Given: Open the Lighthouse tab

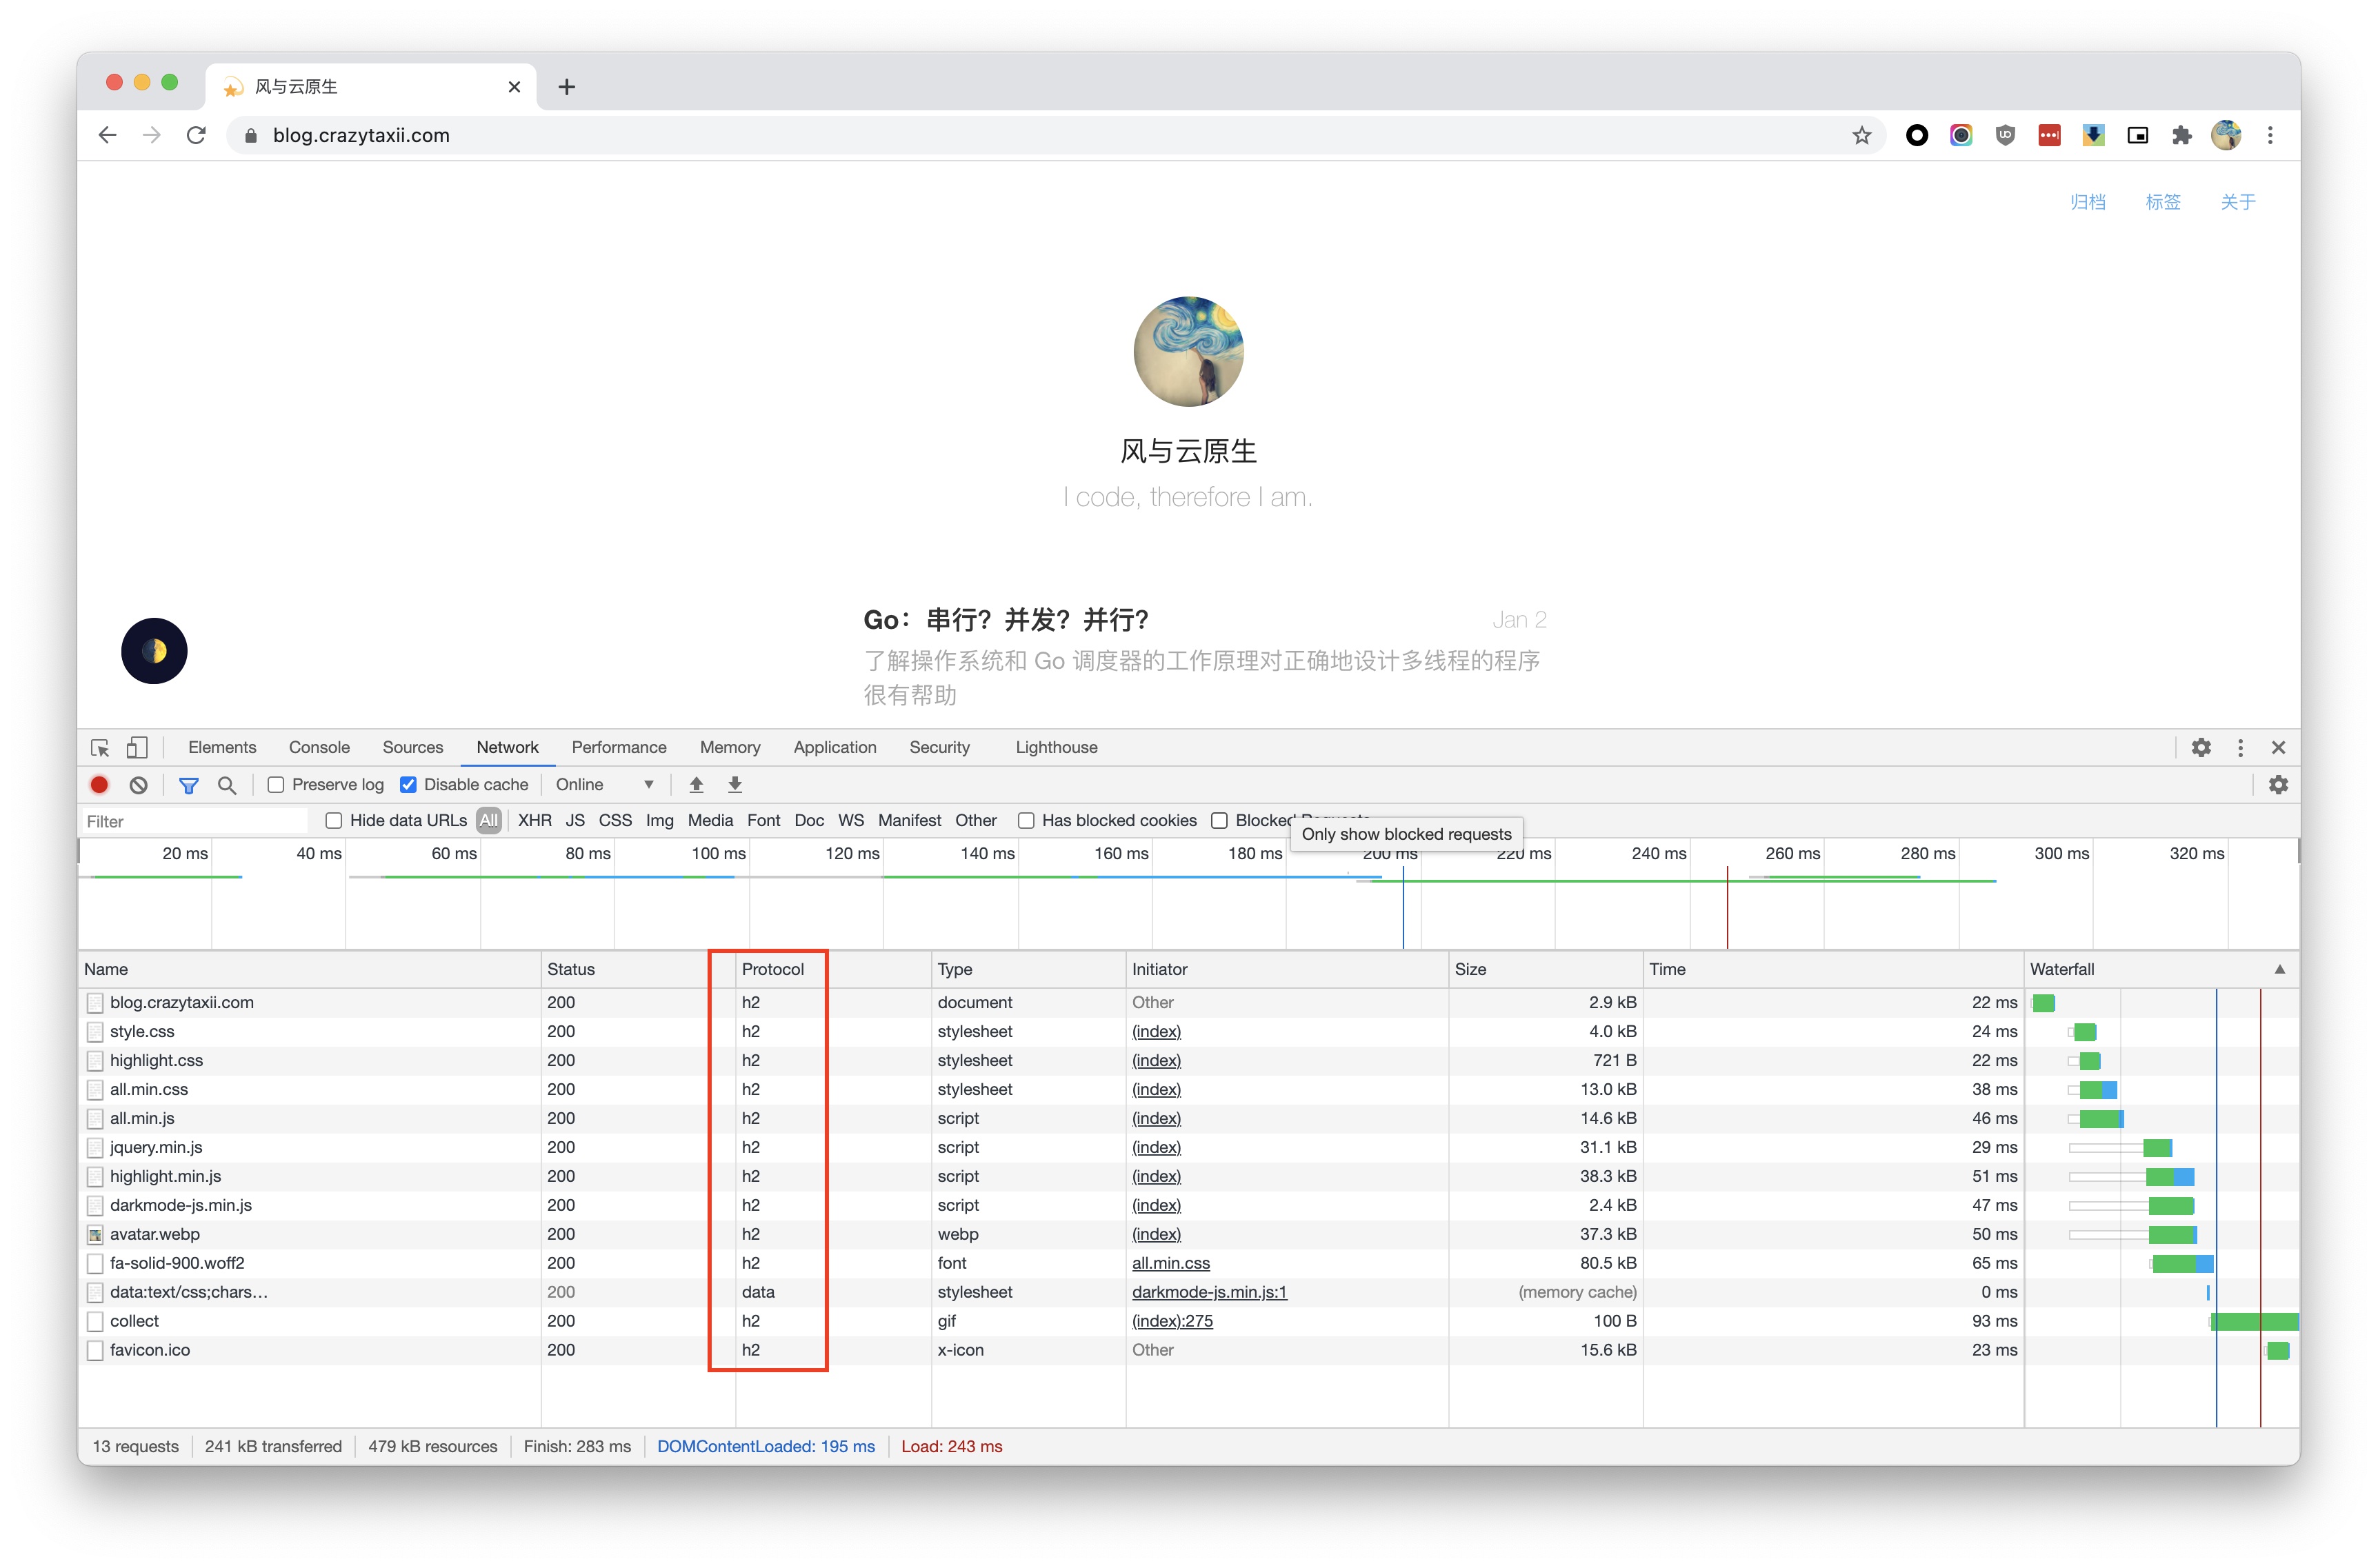Looking at the screenshot, I should (x=1056, y=747).
